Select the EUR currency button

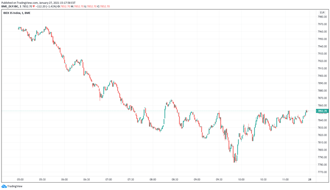click(322, 13)
